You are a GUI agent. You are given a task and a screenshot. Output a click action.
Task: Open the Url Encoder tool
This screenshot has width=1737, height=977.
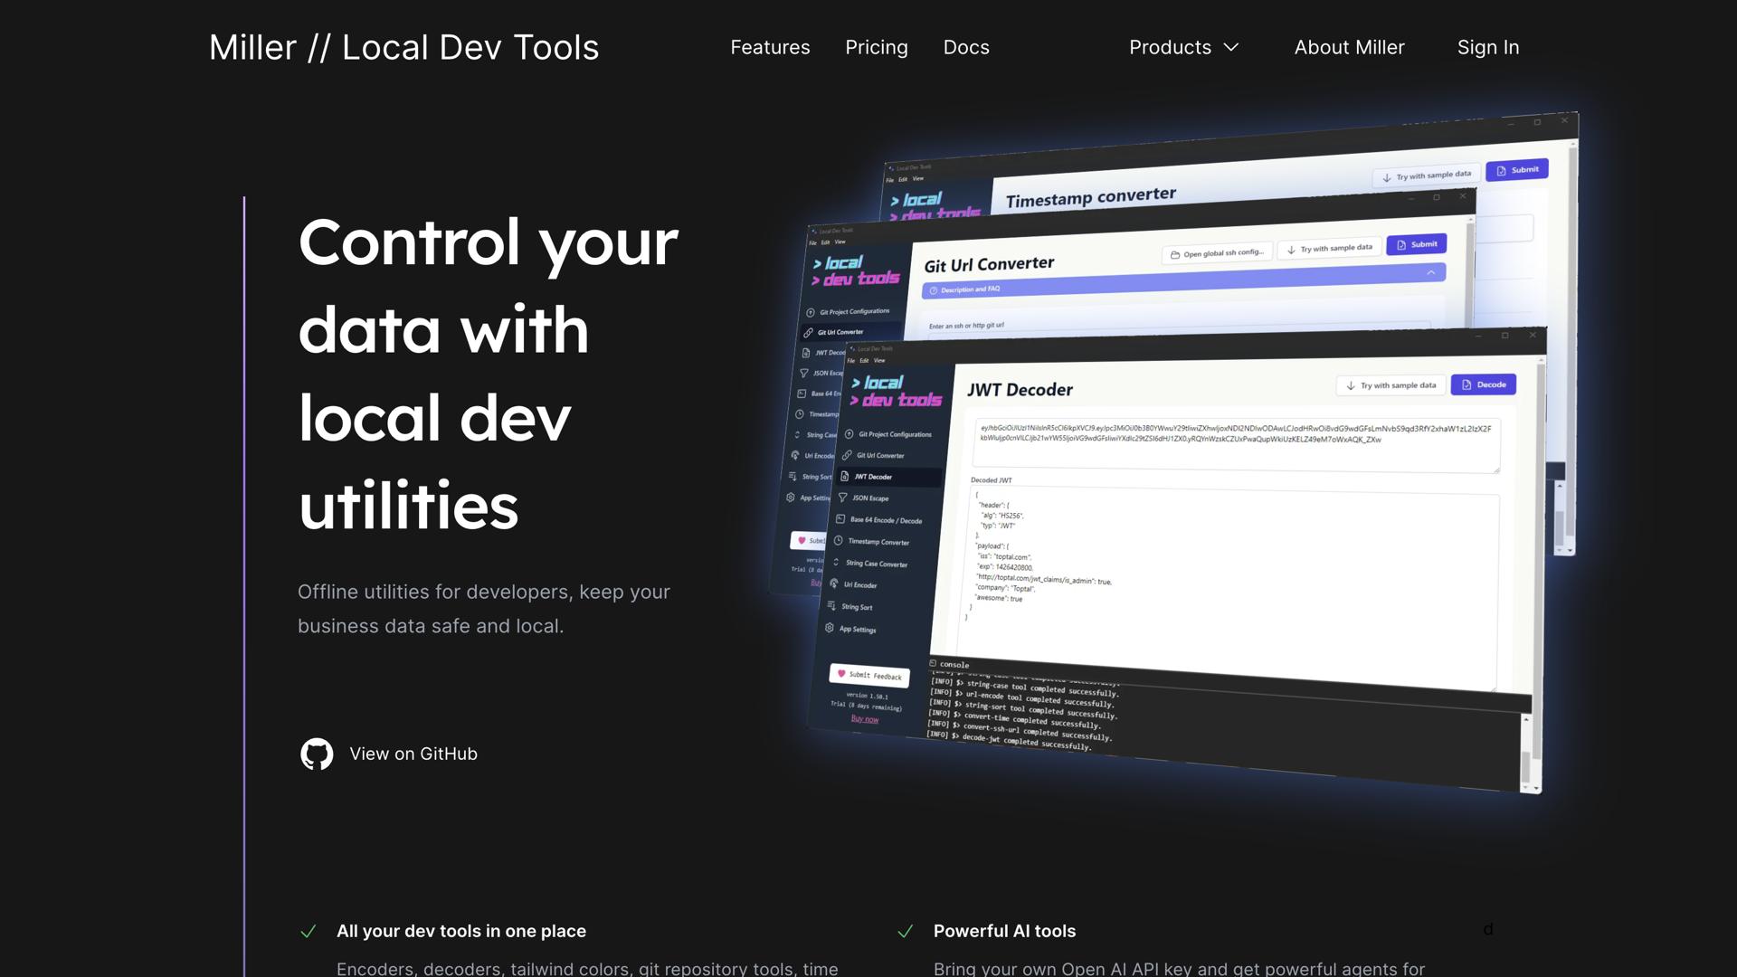(x=861, y=584)
